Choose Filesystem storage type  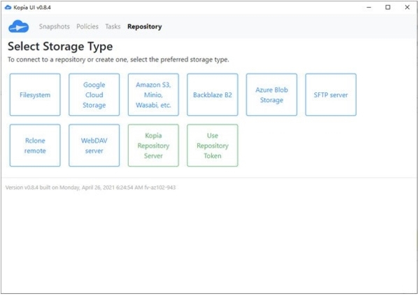[35, 95]
